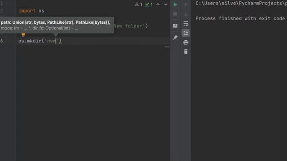The height and width of the screenshot is (161, 287).
Task: Click the warning count indicator
Action: (x=139, y=4)
